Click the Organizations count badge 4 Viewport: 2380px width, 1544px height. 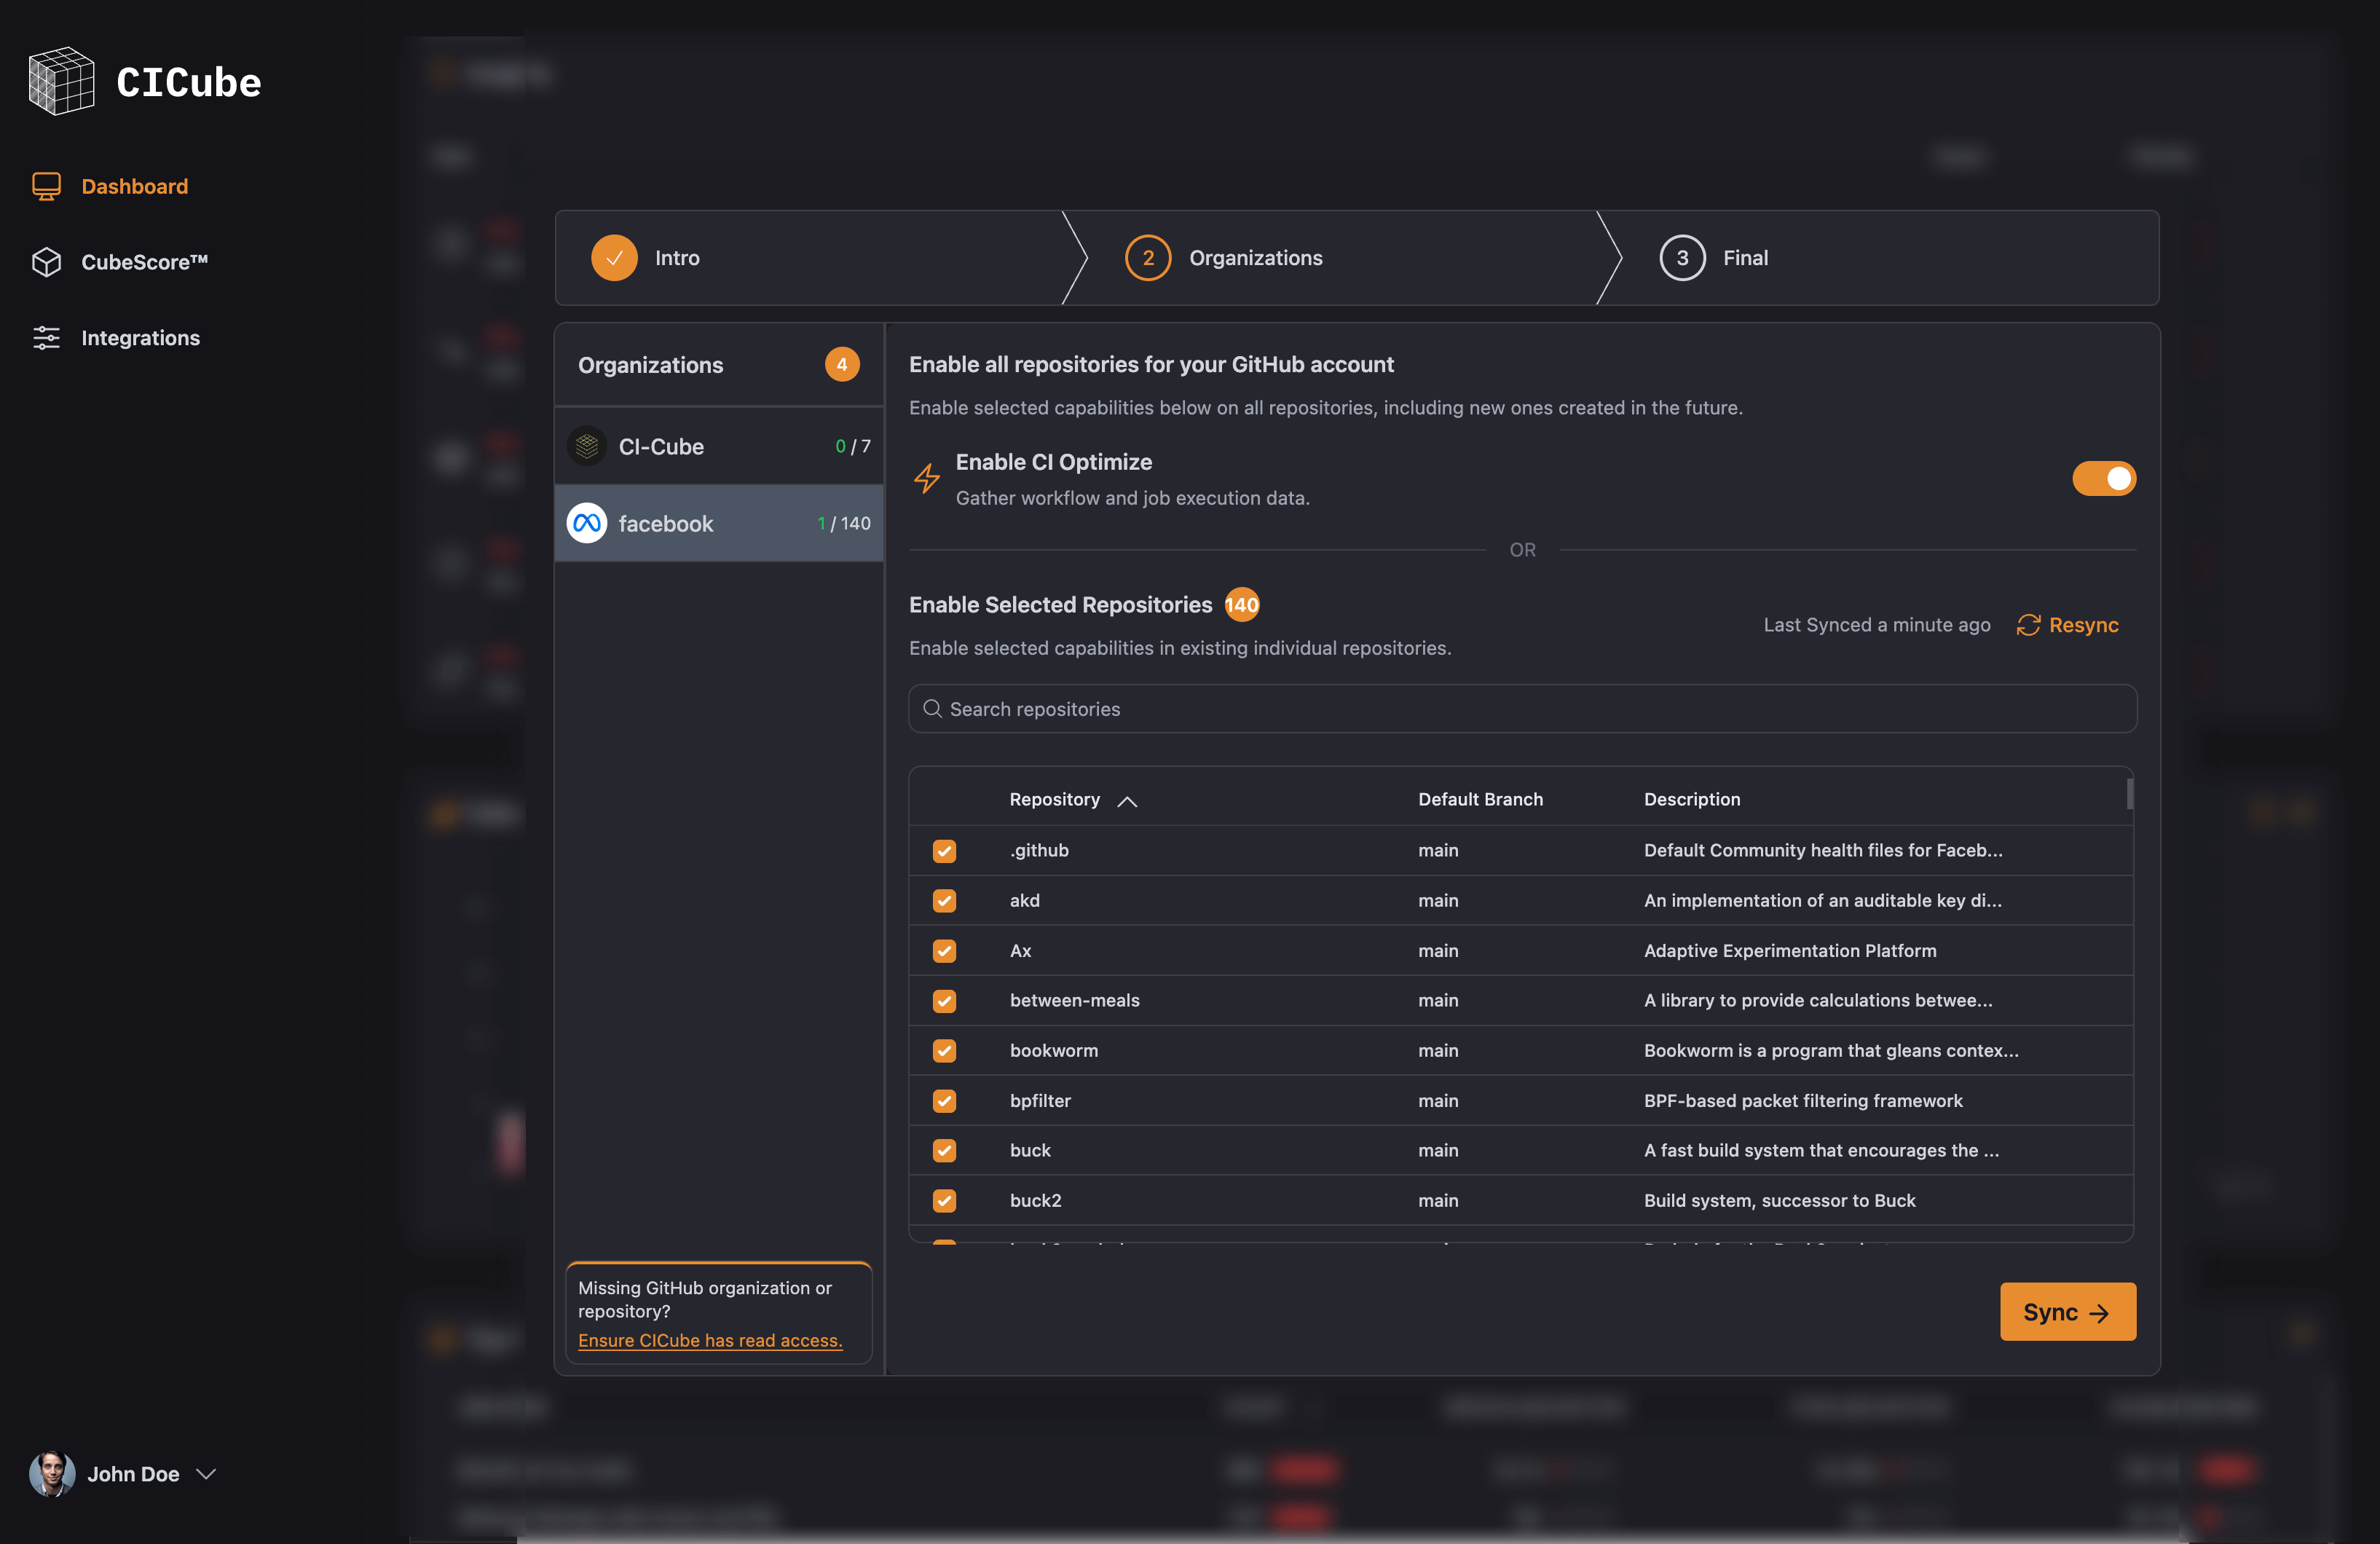(x=842, y=365)
